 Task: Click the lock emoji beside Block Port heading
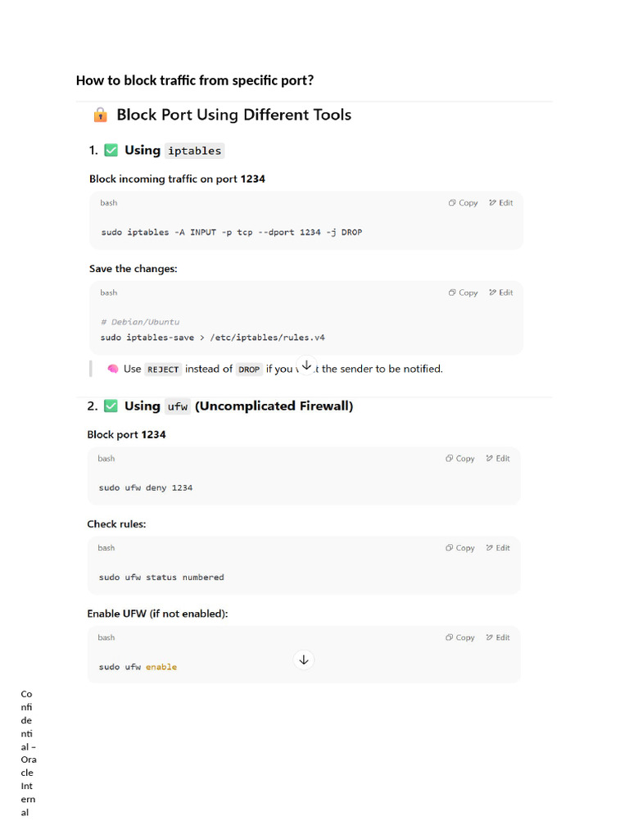pyautogui.click(x=101, y=115)
